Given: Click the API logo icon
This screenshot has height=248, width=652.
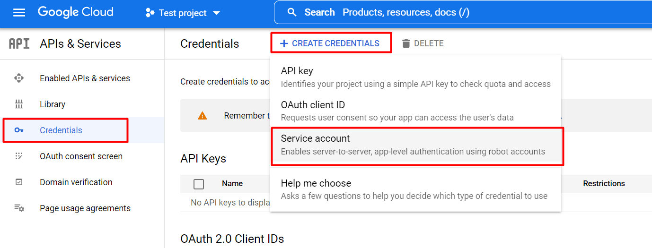Looking at the screenshot, I should (x=19, y=44).
